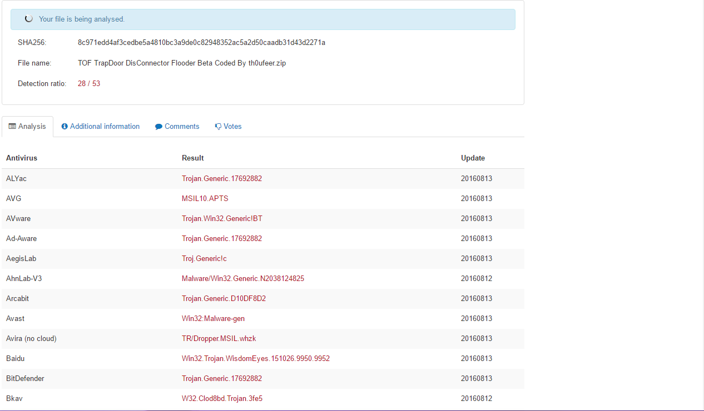704x411 pixels.
Task: Select the Baidu antivirus name
Action: pos(15,359)
